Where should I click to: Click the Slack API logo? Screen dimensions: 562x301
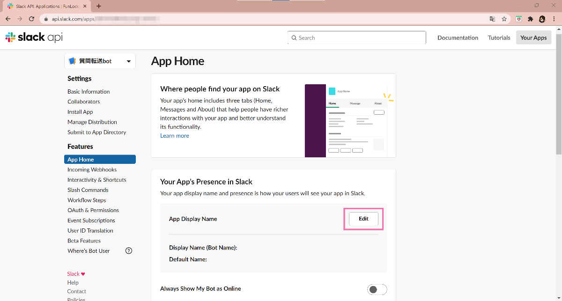click(34, 37)
